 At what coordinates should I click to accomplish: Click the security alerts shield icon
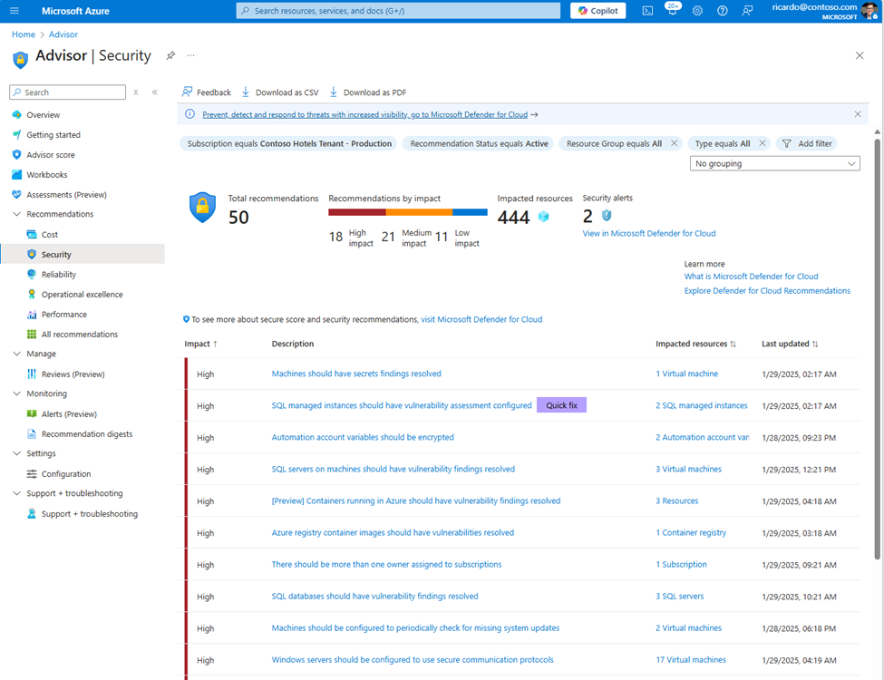607,216
